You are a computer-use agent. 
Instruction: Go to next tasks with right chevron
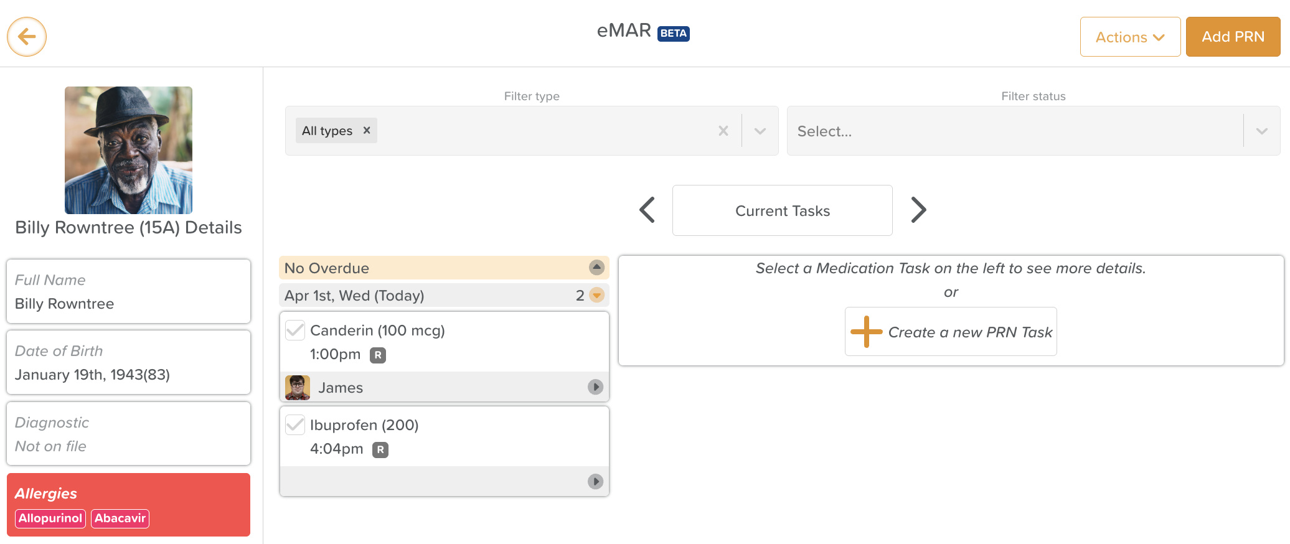918,210
